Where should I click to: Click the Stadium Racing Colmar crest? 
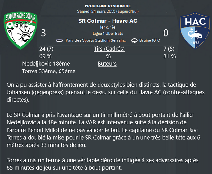(x=21, y=31)
